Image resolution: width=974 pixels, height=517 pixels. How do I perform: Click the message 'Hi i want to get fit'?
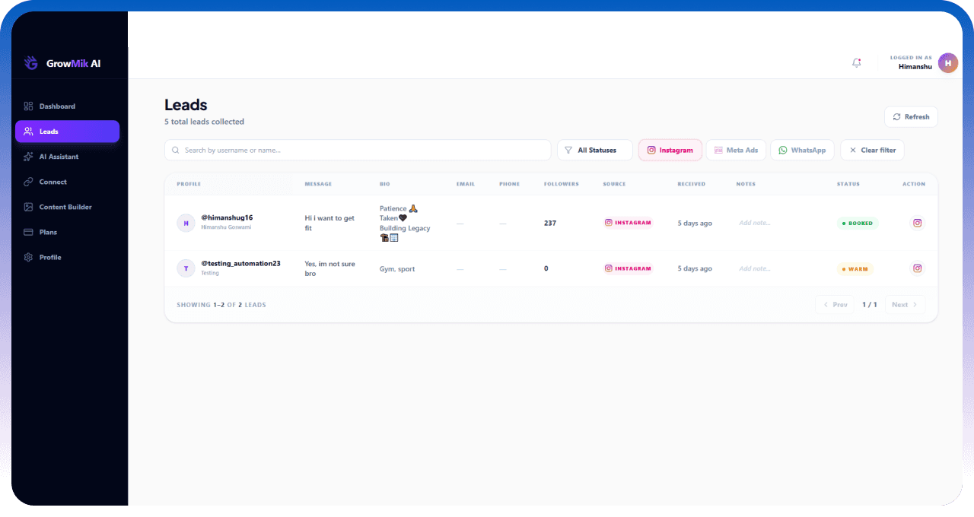[329, 223]
